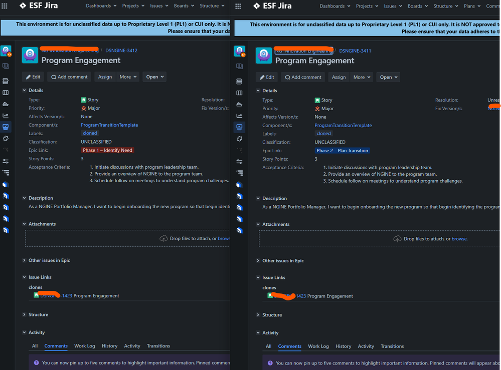The image size is (501, 370).
Task: Open the More dropdown in right issue
Action: pyautogui.click(x=362, y=77)
